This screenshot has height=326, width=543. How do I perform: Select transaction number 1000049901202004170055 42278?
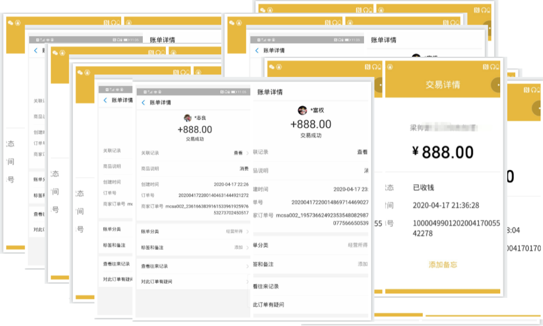click(456, 229)
